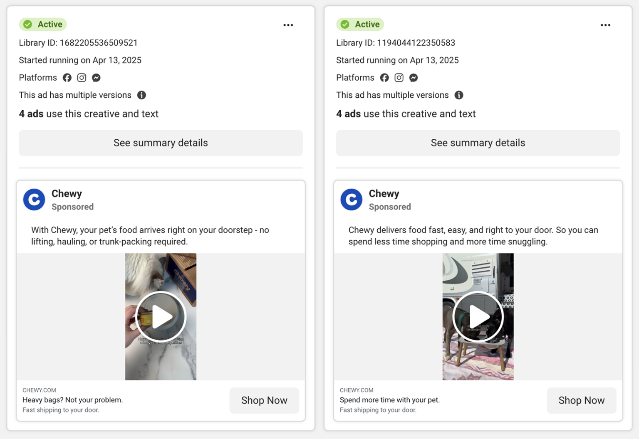Image resolution: width=639 pixels, height=439 pixels.
Task: Click 'This ad has multiple versions' on ad 1194044122350583
Action: tap(392, 95)
